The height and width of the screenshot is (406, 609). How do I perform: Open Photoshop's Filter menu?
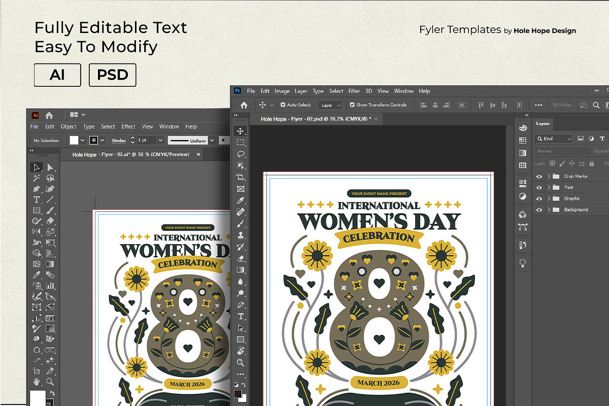pos(354,91)
